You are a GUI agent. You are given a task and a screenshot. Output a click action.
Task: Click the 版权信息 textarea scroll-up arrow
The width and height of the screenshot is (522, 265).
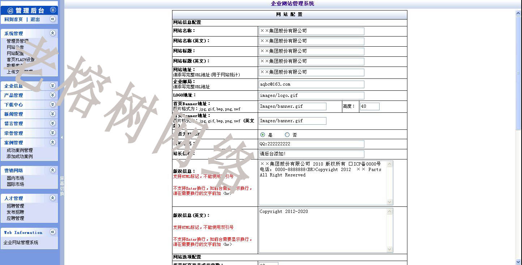point(390,164)
